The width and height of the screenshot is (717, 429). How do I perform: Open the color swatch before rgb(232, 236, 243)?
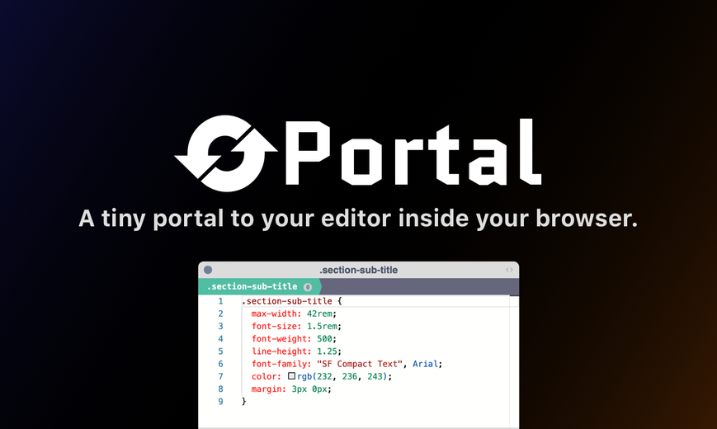click(291, 376)
